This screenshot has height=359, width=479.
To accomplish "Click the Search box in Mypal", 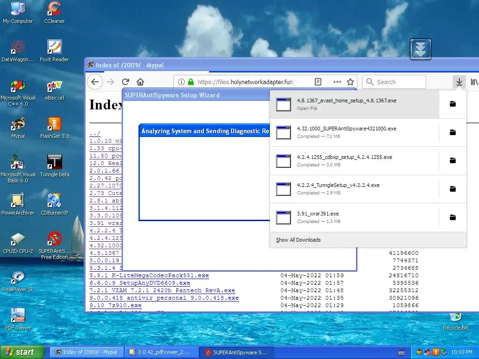I will click(394, 82).
